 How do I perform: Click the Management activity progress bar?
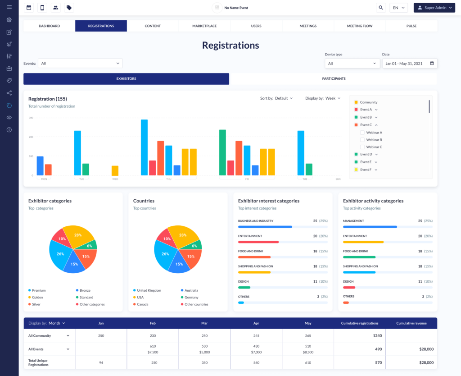pos(388,227)
